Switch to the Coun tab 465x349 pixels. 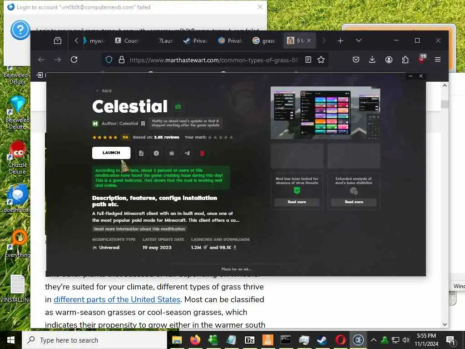click(x=127, y=40)
